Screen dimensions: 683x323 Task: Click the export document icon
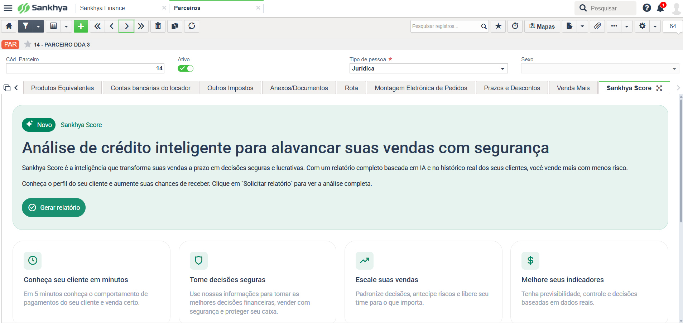[569, 26]
